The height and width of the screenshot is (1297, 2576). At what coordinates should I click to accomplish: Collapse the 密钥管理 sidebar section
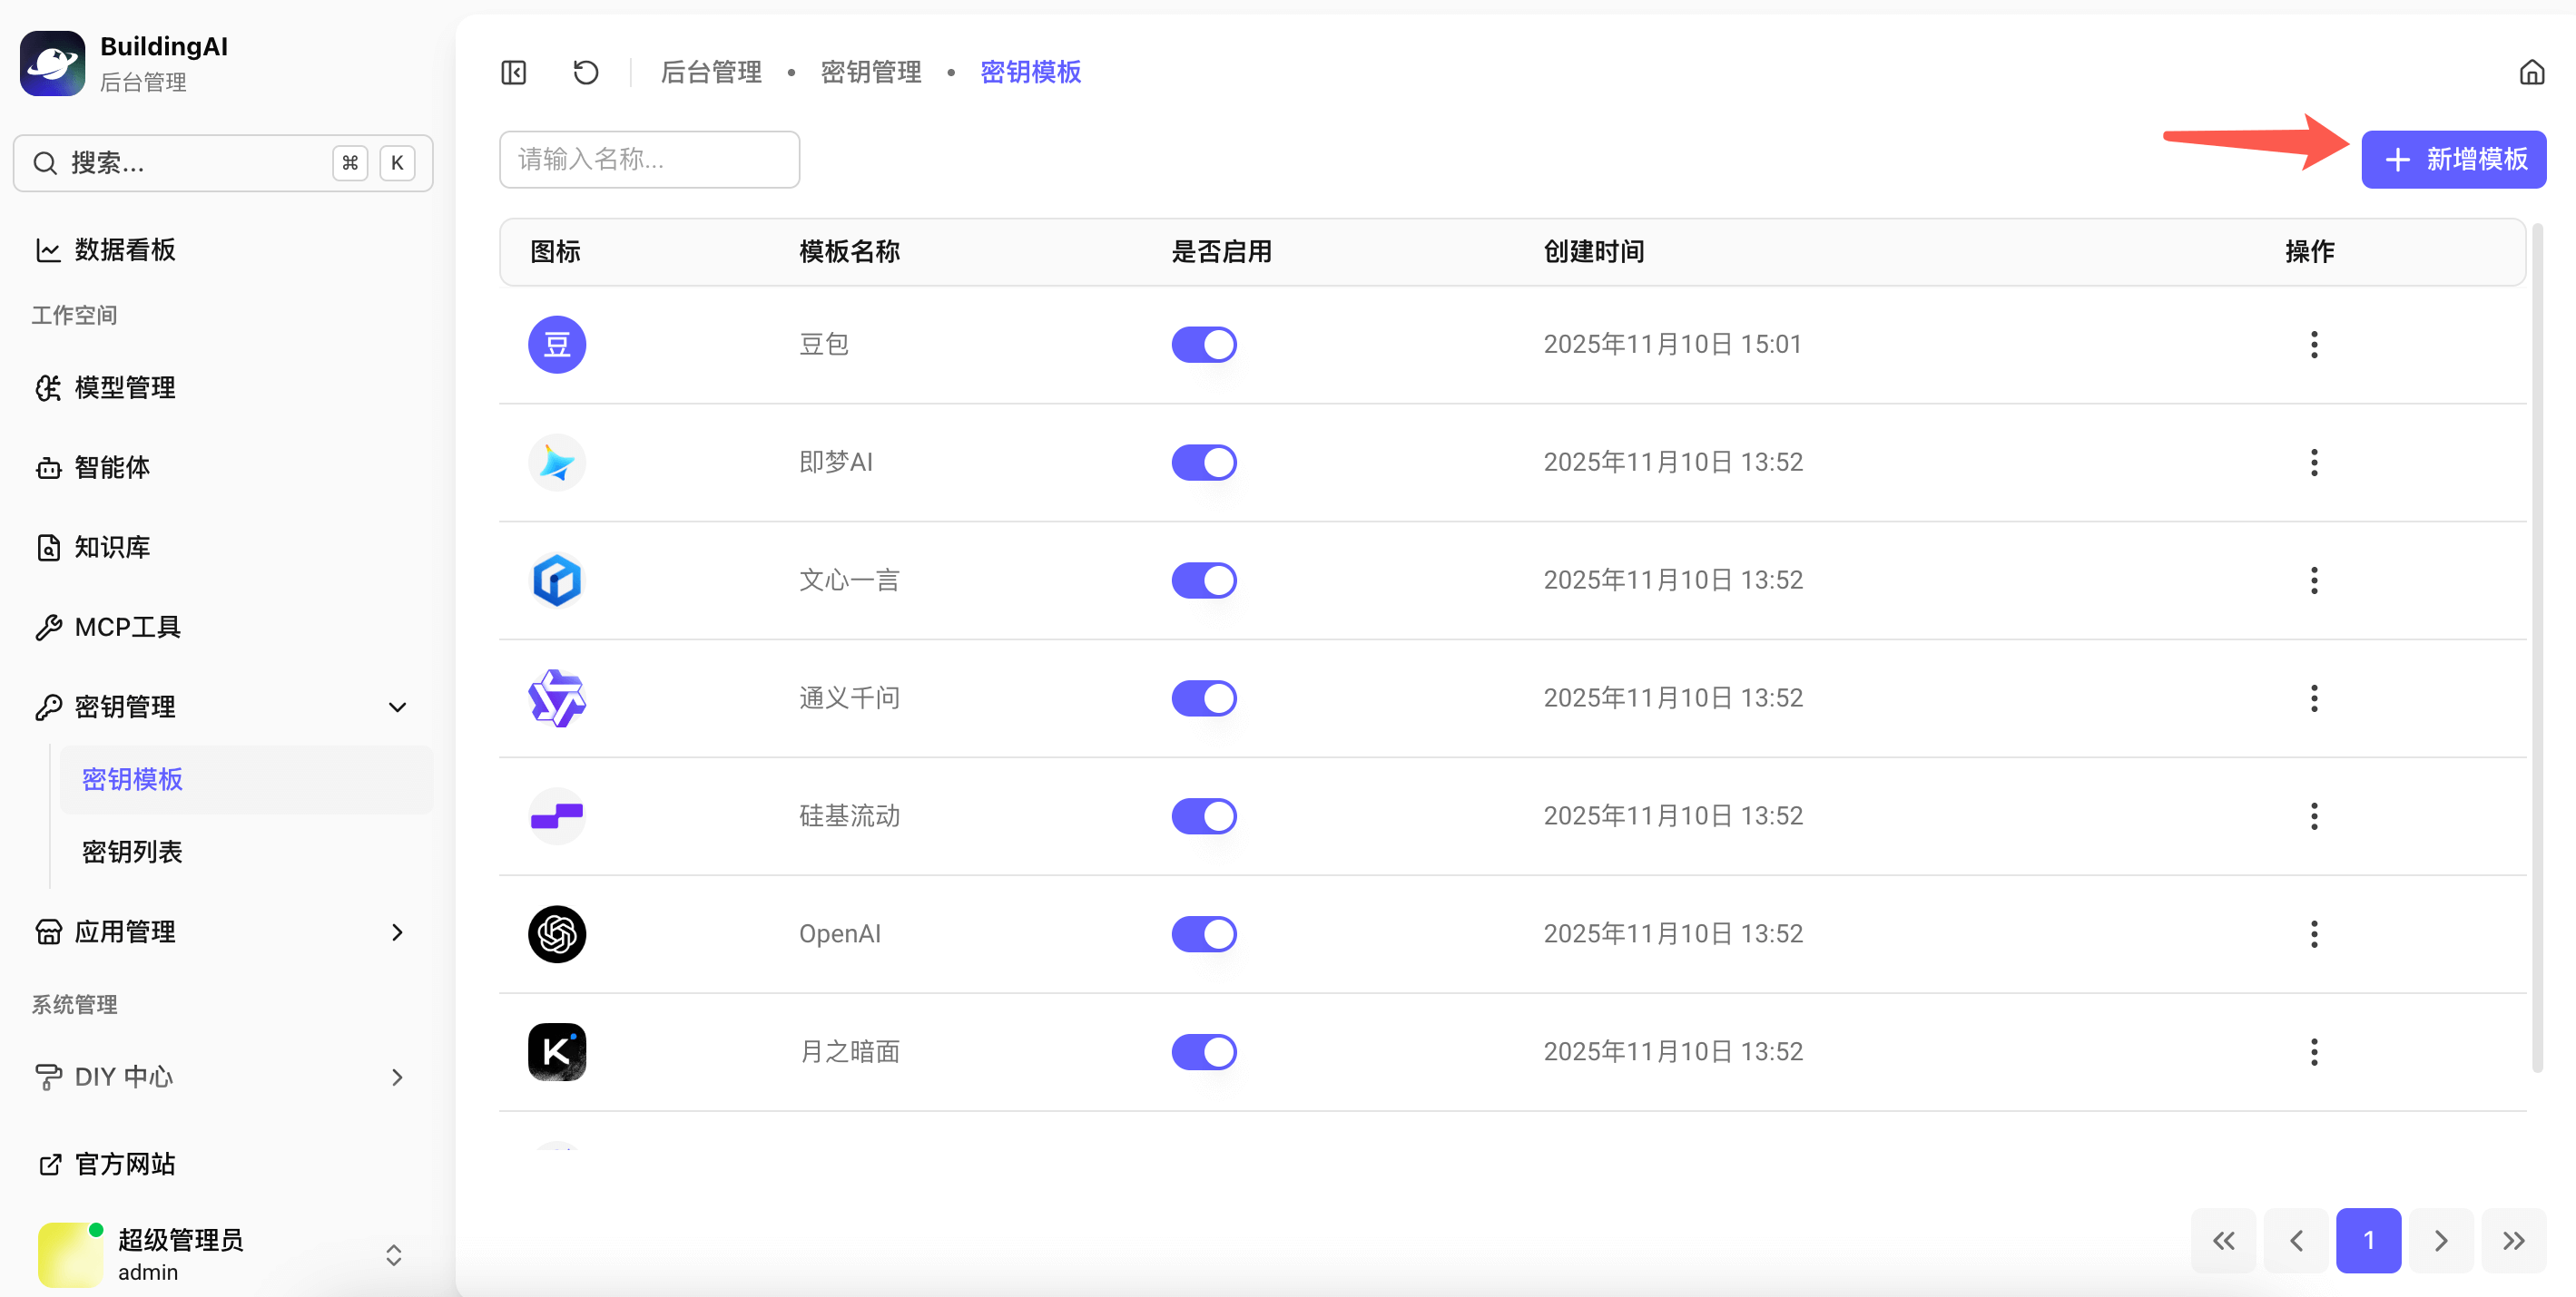tap(397, 707)
